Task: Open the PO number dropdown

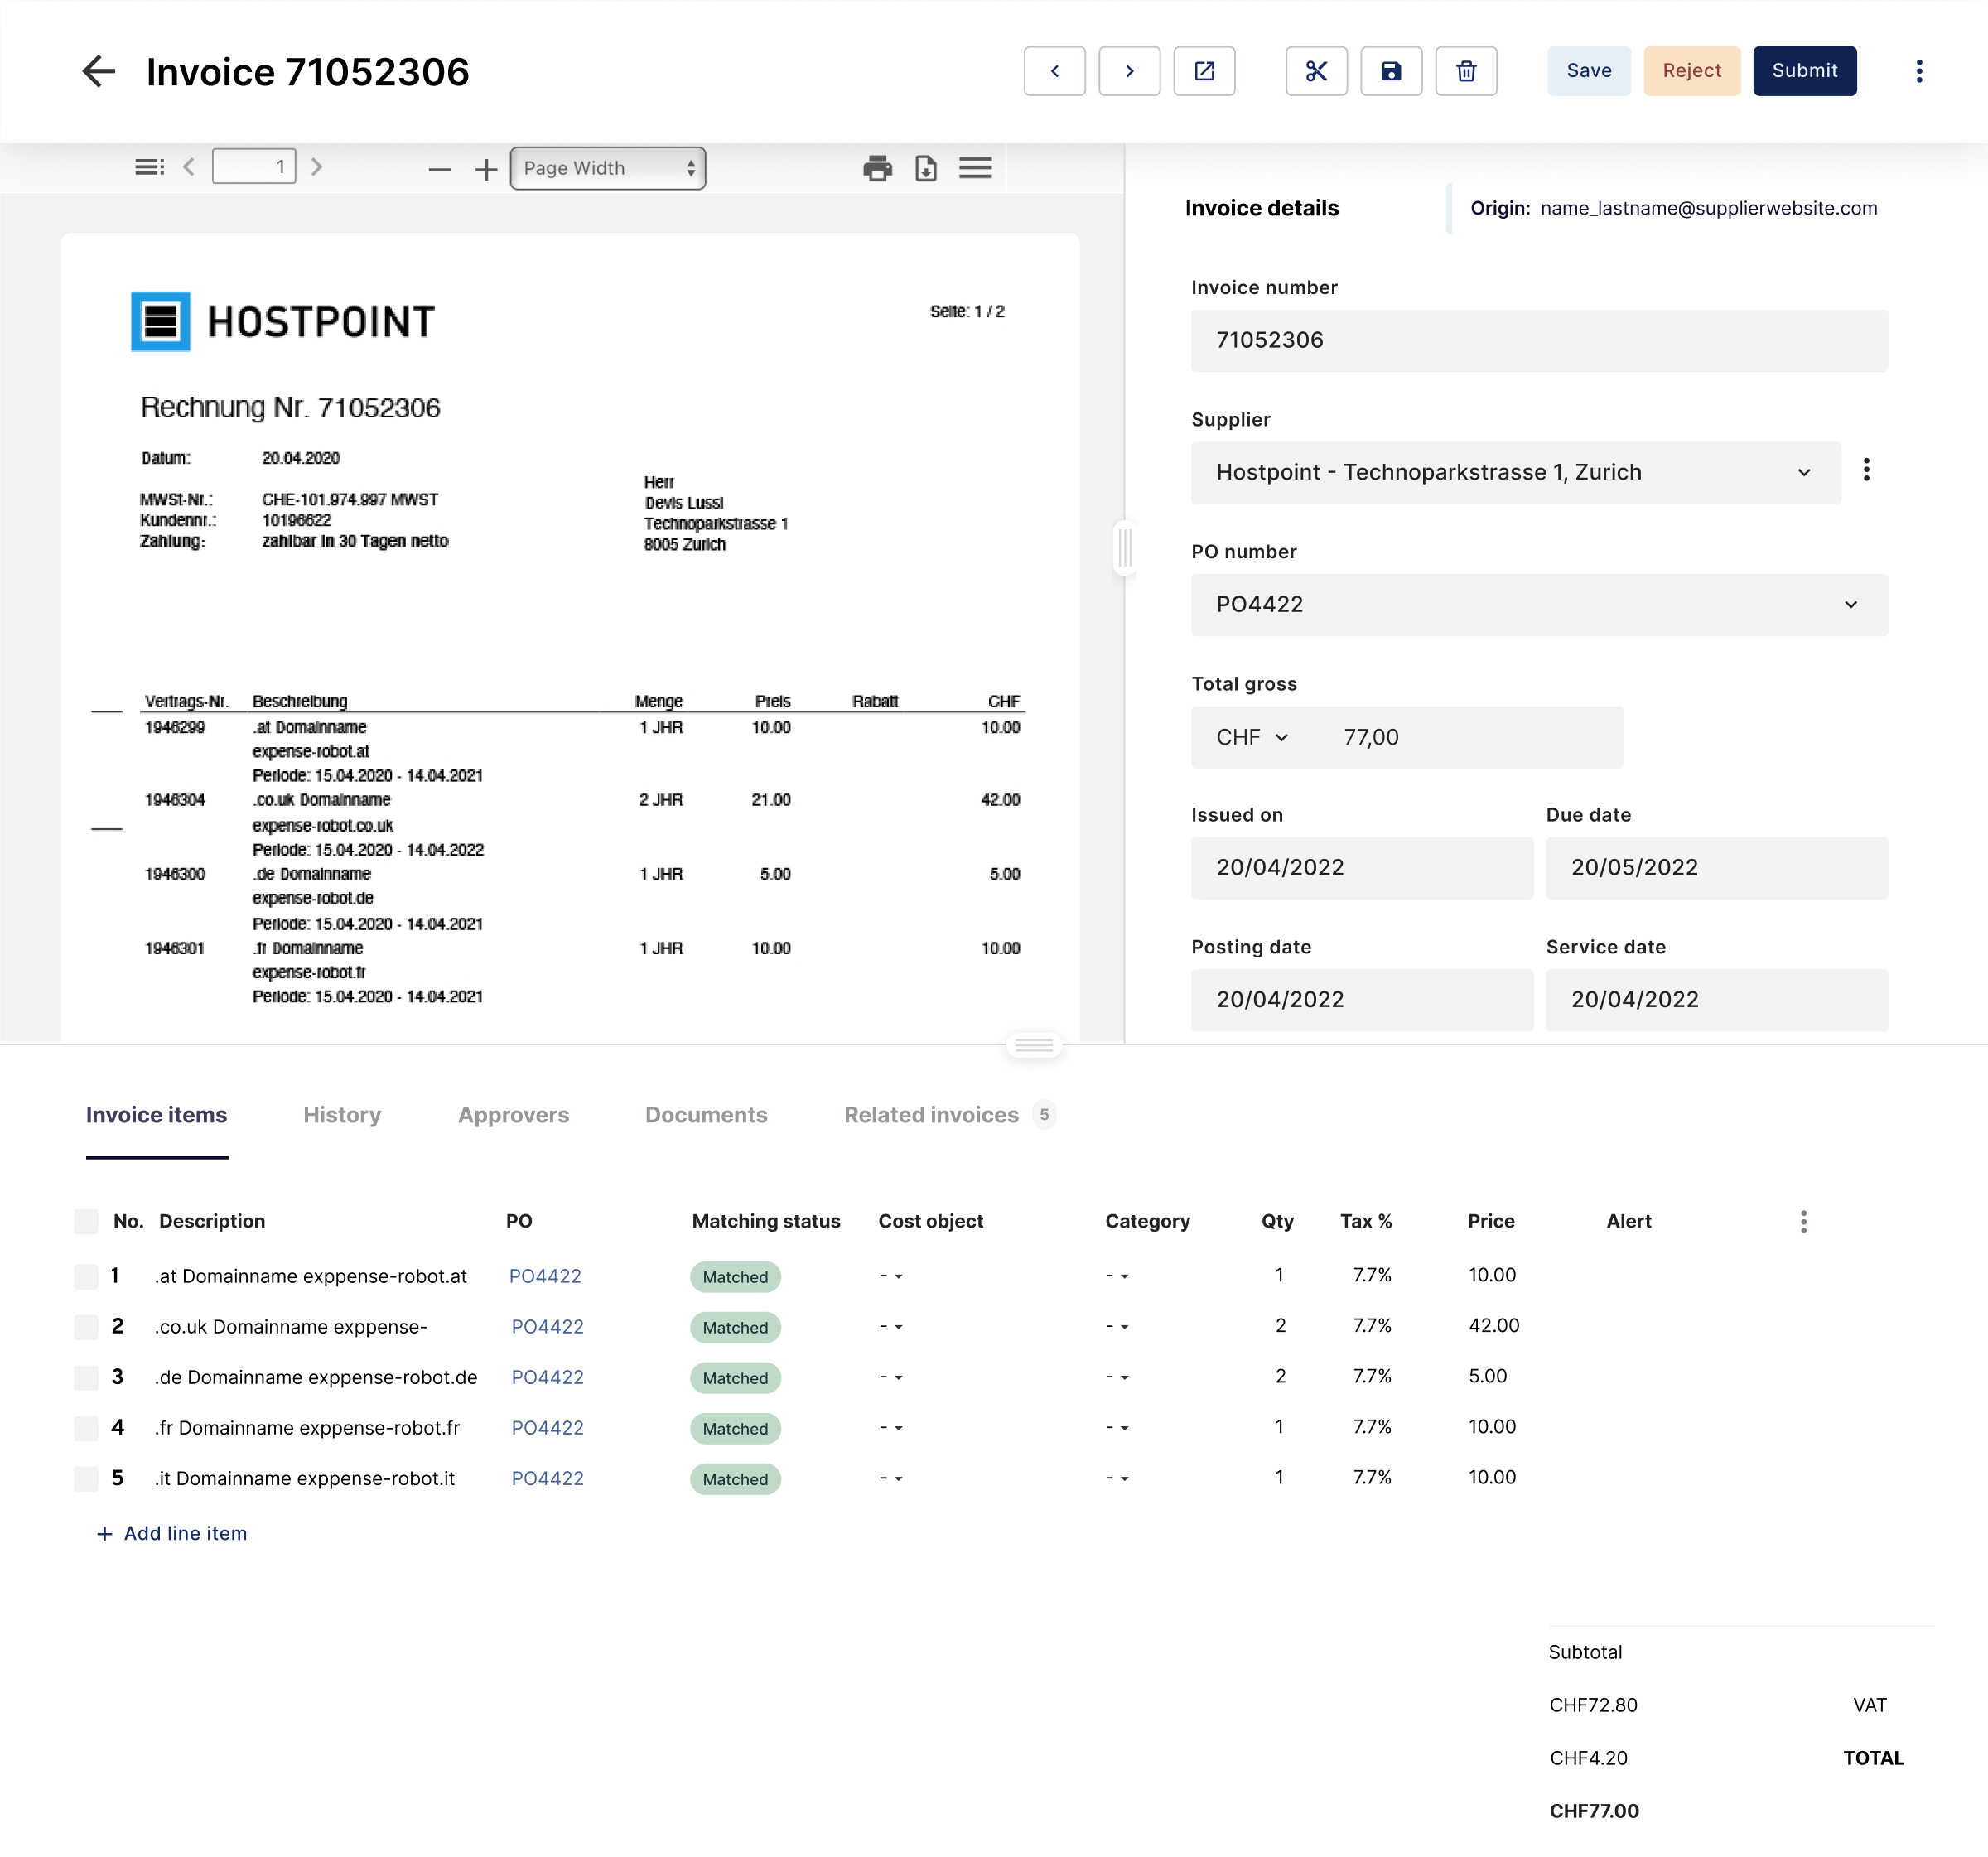Action: pos(1850,605)
